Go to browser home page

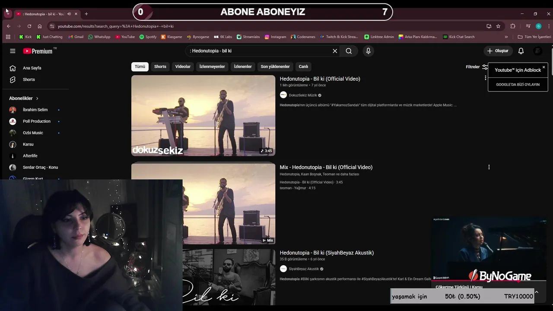tap(40, 26)
